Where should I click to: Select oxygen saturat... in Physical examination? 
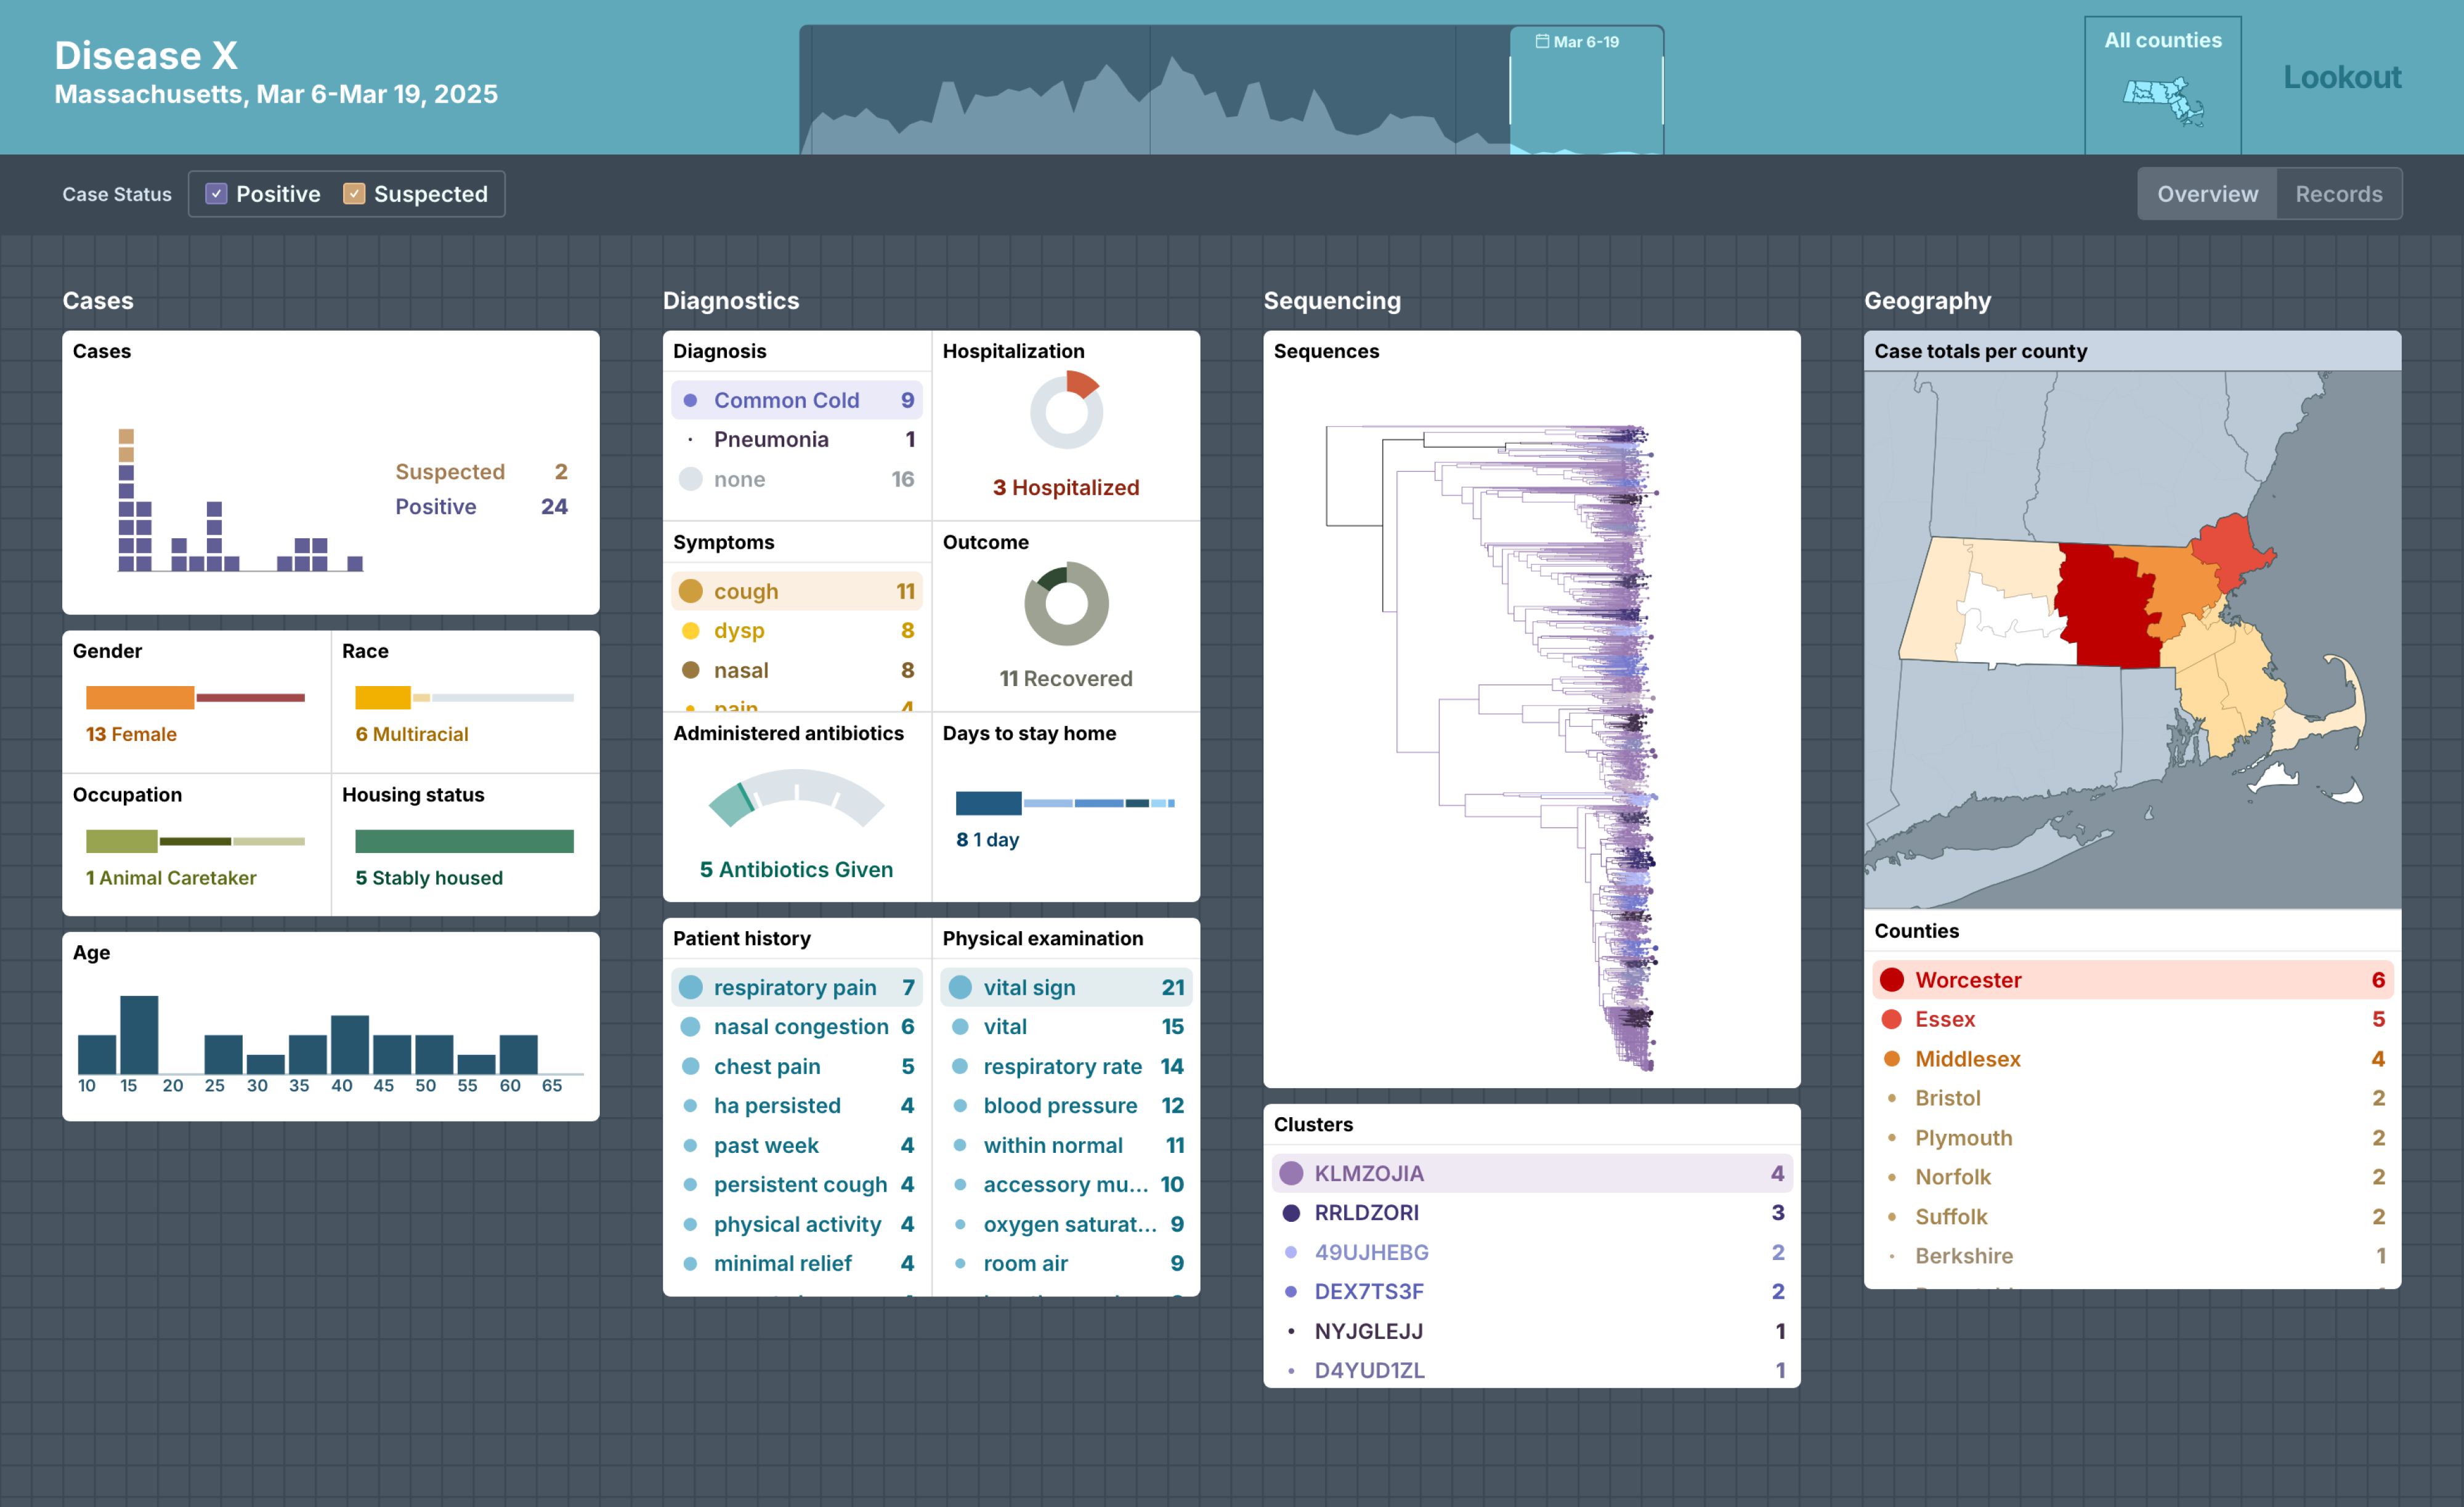click(1066, 1224)
